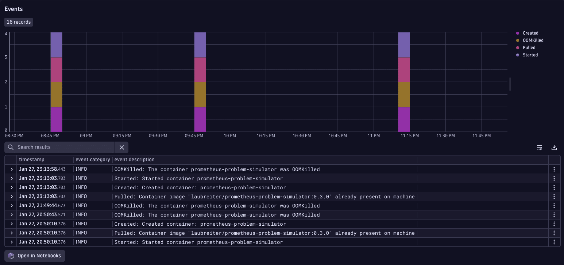Click the text wrap icon above the results table
Viewport: 564px width, 265px height.
[540, 147]
